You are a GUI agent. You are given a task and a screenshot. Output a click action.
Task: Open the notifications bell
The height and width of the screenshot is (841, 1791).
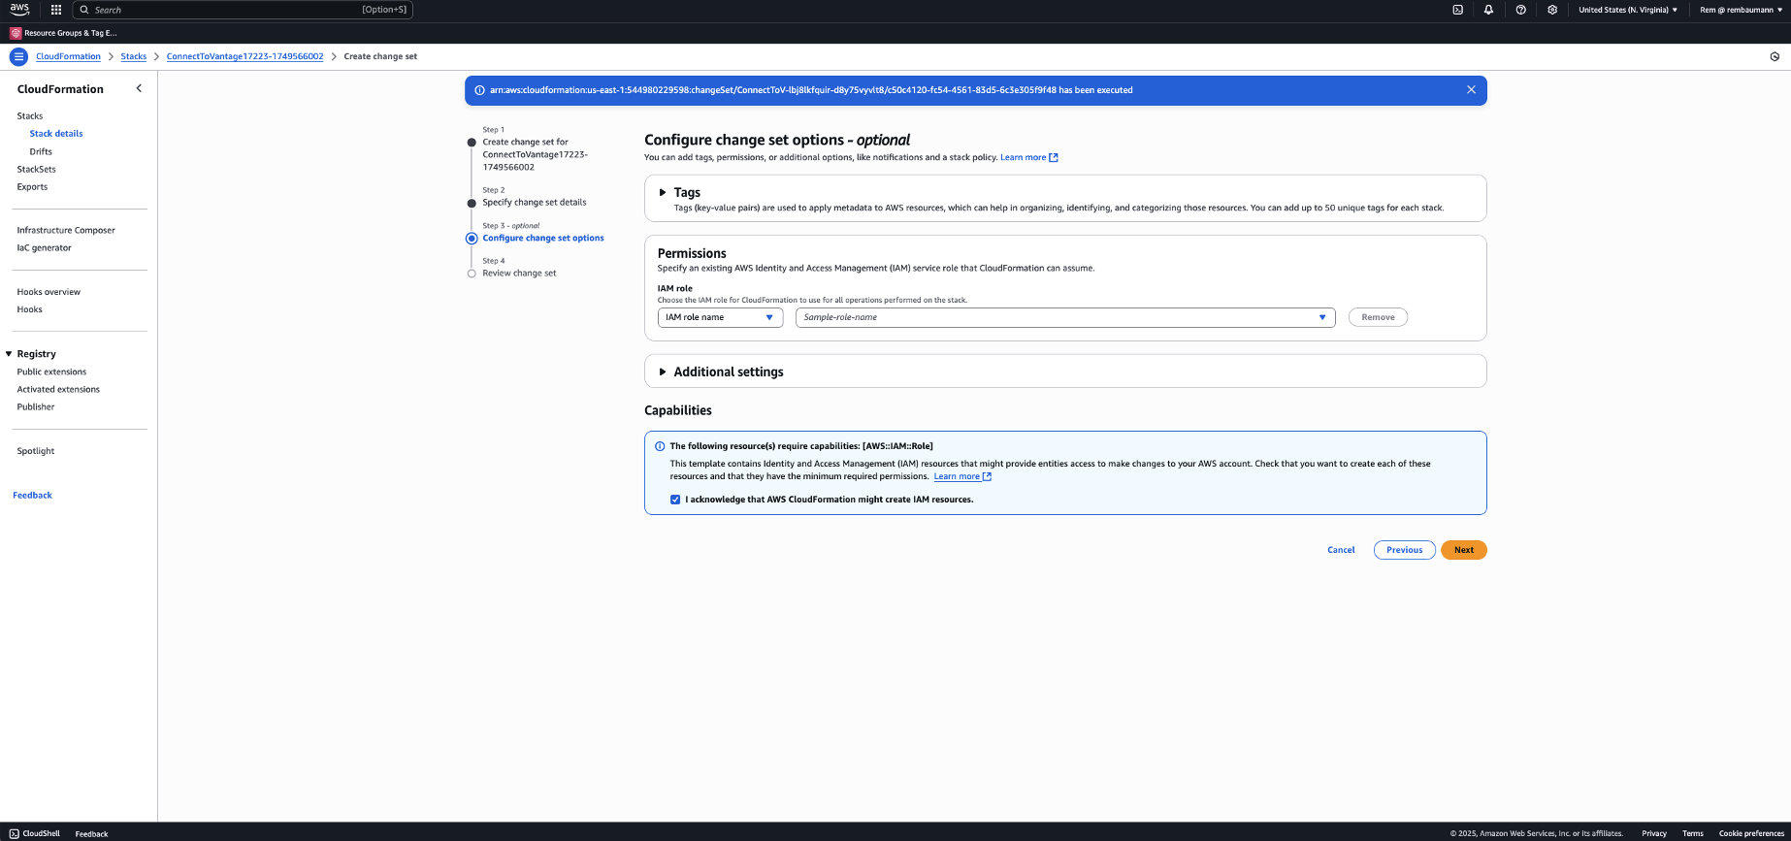(1488, 10)
